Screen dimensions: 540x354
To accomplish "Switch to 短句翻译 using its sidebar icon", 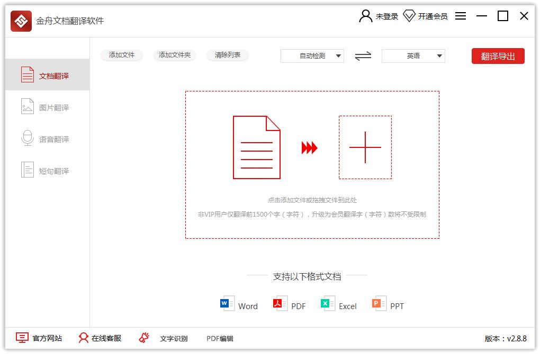I will point(28,170).
